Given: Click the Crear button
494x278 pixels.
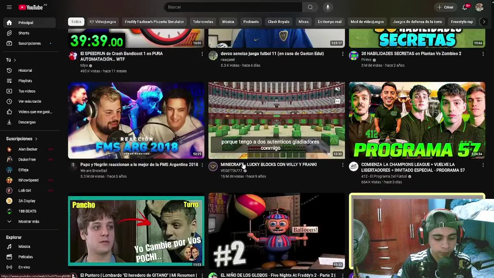Looking at the screenshot, I should point(445,7).
